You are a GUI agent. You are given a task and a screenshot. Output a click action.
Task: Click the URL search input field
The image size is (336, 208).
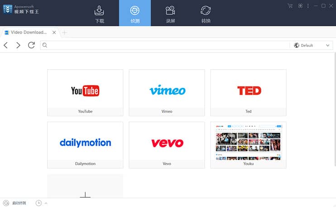[x=168, y=45]
